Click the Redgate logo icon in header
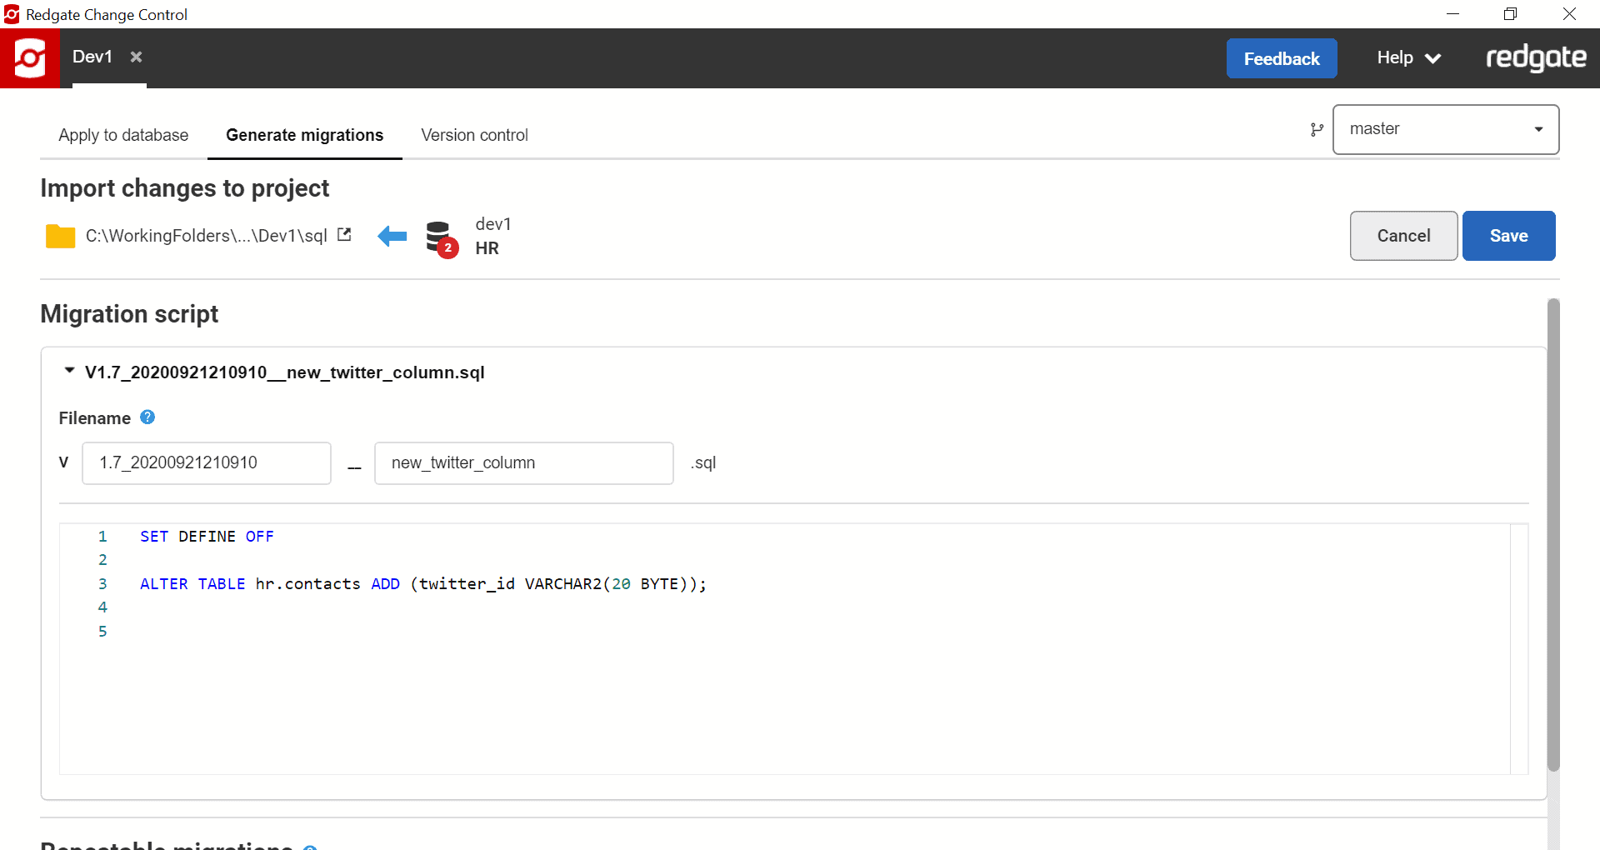The height and width of the screenshot is (850, 1600). 30,57
